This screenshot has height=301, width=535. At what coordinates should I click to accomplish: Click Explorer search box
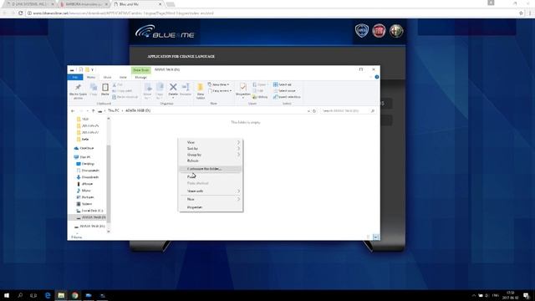click(x=348, y=111)
